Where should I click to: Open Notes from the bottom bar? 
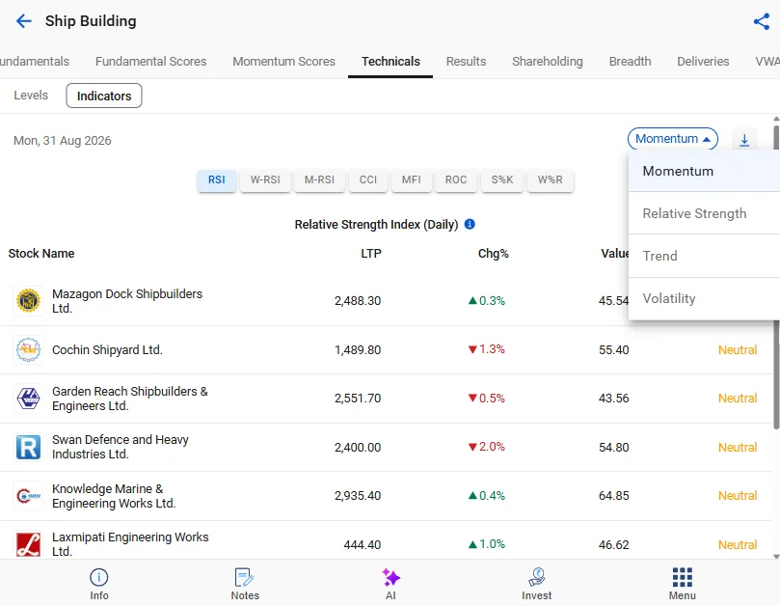click(245, 584)
